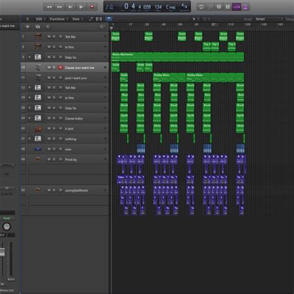Mute track 1 Tell Me

49,37
